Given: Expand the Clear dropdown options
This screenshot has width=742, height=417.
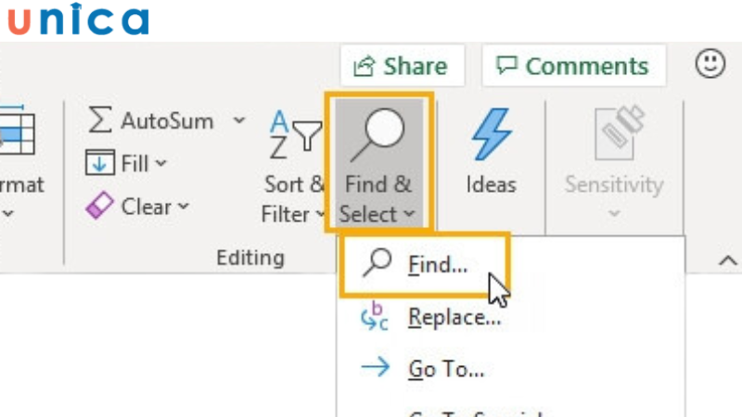Looking at the screenshot, I should (x=183, y=207).
